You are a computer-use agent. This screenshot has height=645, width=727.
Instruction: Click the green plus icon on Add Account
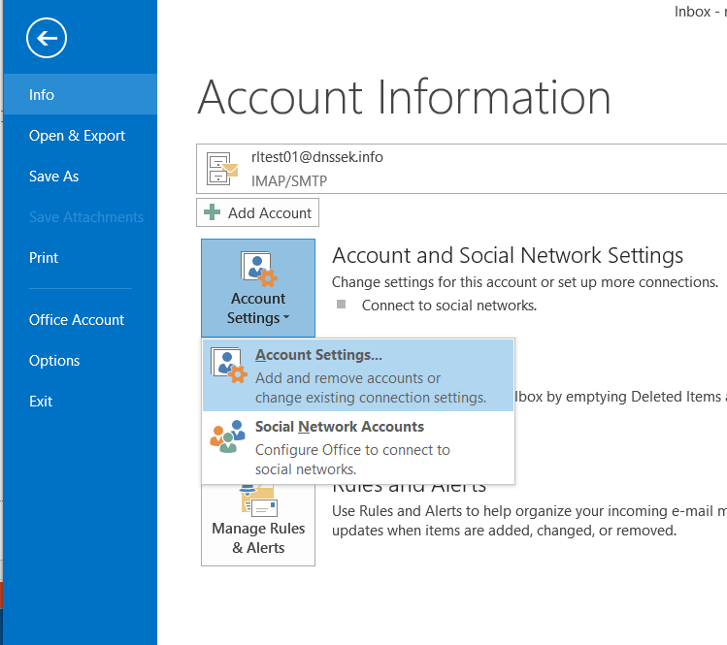point(213,213)
